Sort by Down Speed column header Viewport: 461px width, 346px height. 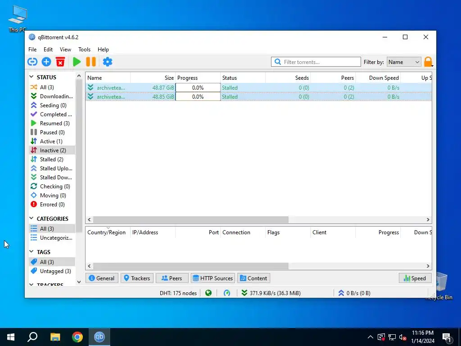378,77
